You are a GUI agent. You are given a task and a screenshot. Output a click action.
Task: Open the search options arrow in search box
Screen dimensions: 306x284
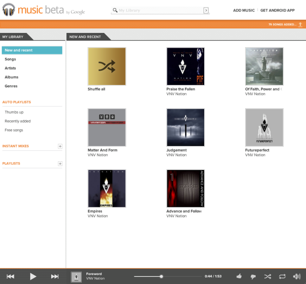[x=206, y=11]
